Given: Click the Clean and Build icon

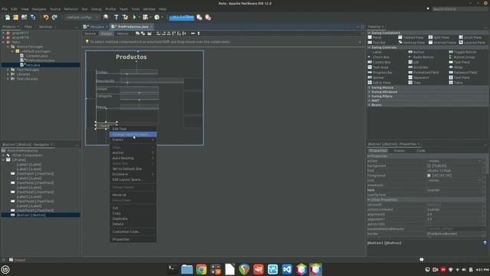Looking at the screenshot, I should (125, 17).
